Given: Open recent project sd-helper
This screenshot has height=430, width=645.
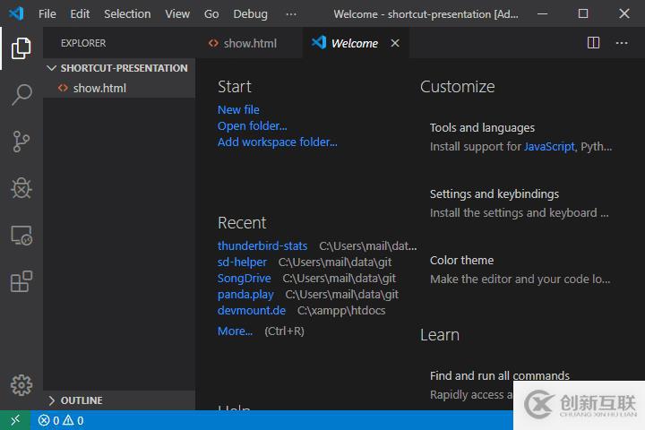Looking at the screenshot, I should 242,262.
